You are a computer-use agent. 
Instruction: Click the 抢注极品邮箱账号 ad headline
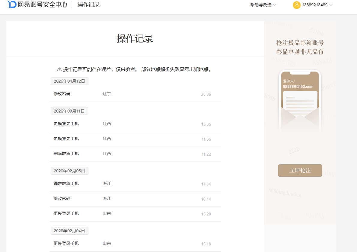pyautogui.click(x=300, y=43)
